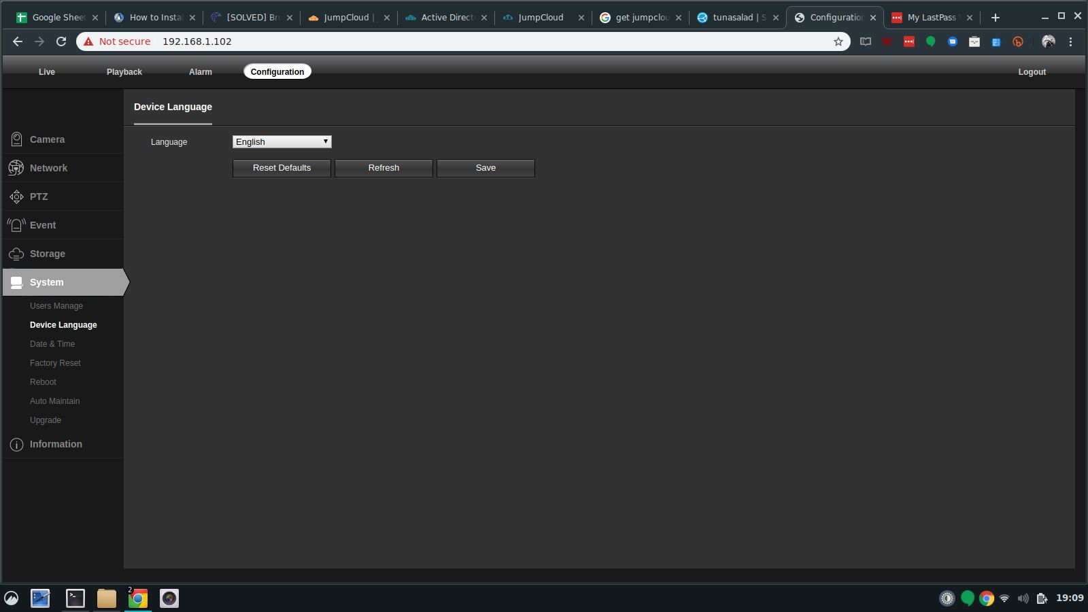Click the Event alarm icon
This screenshot has width=1088, height=612.
coord(16,225)
